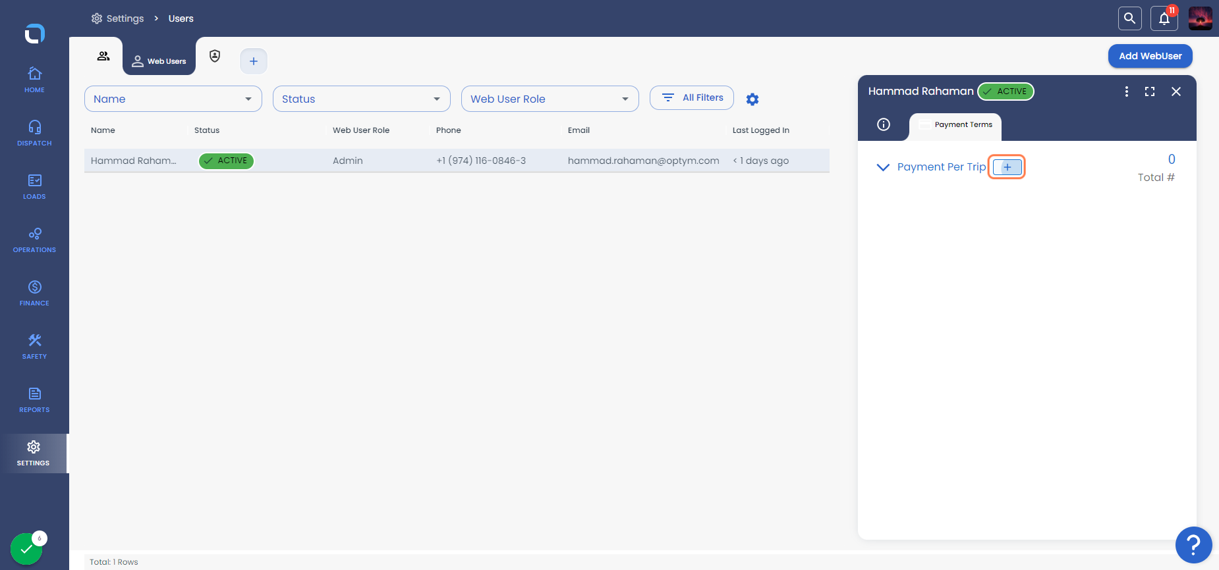Open the Name filter dropdown

click(173, 99)
